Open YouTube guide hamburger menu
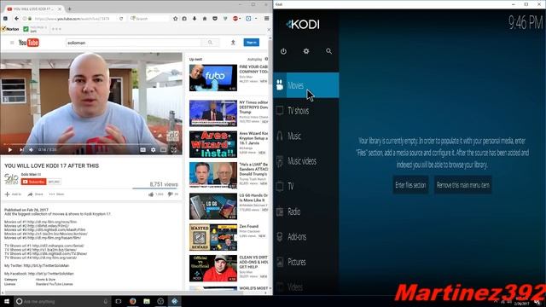The image size is (546, 307). (x=12, y=43)
